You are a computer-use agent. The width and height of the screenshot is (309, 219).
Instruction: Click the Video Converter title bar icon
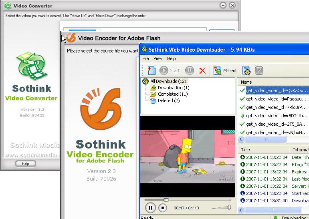coord(8,6)
